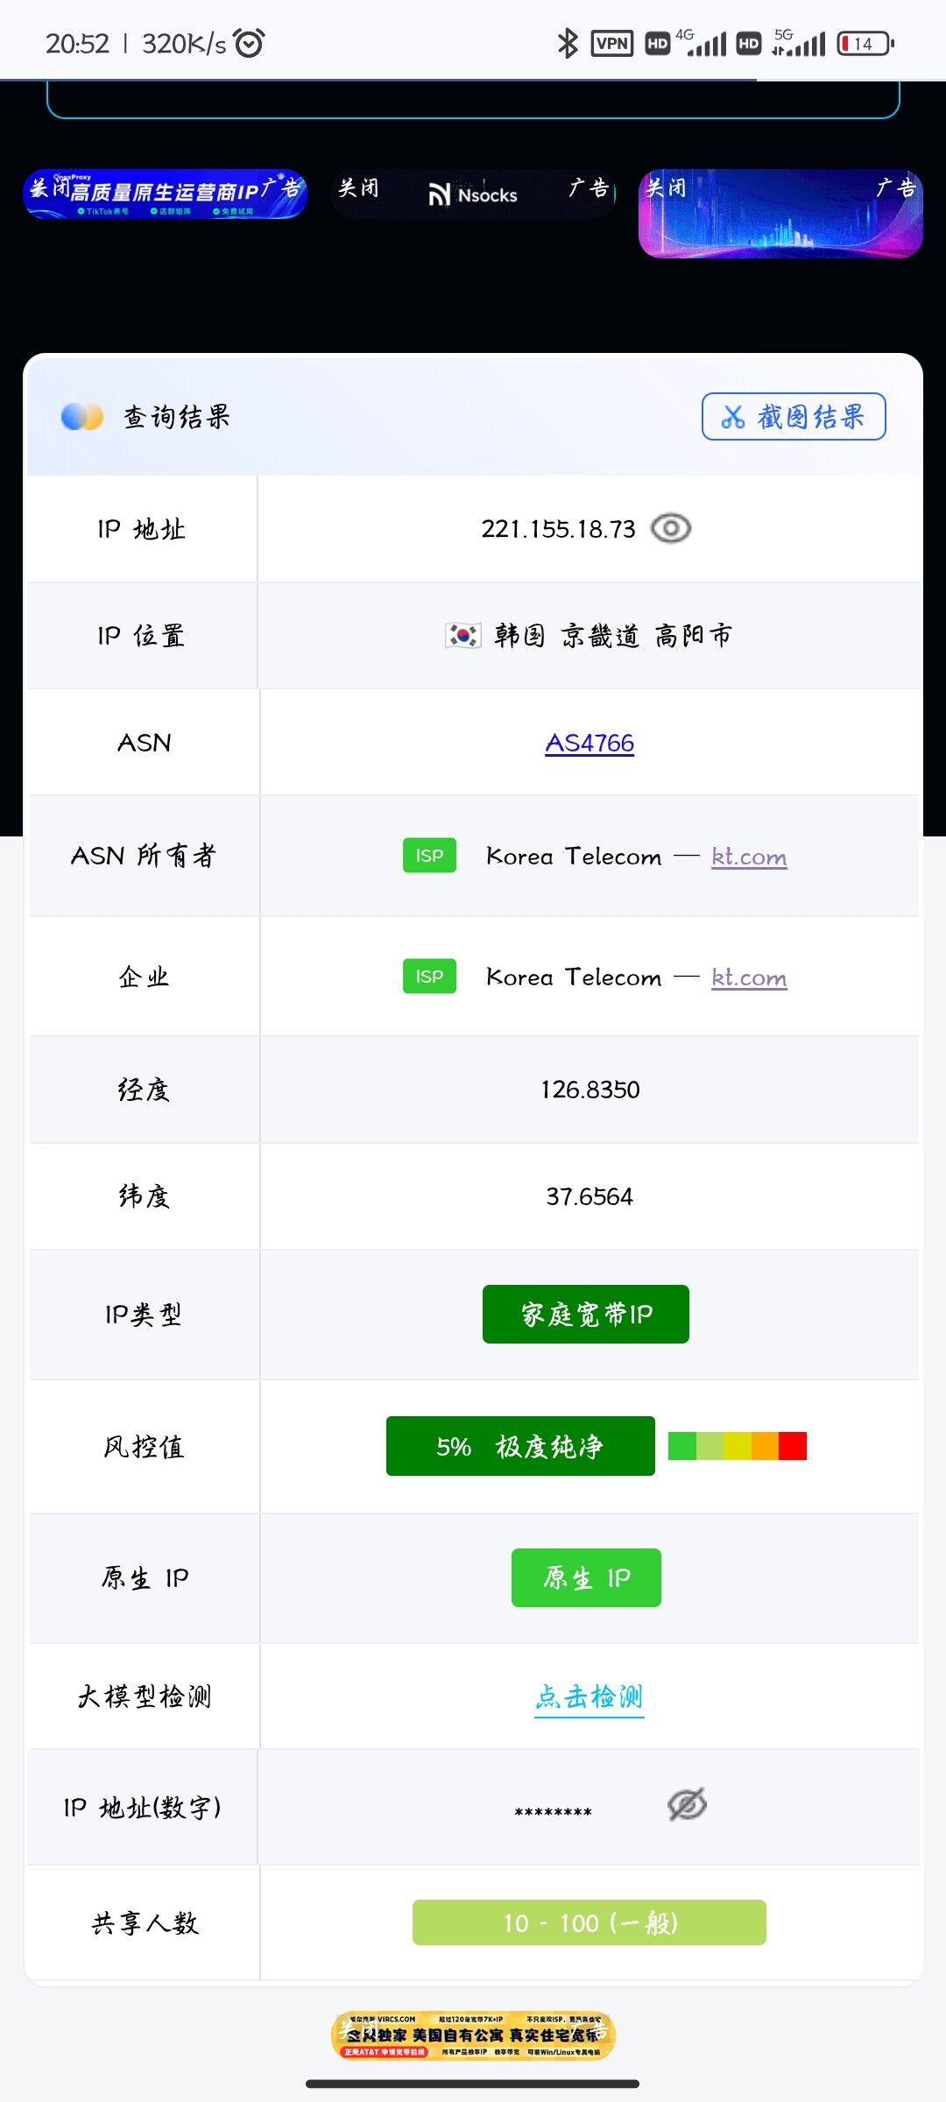Tap the 家庭宽带IP type badge
The height and width of the screenshot is (2102, 946).
(x=586, y=1314)
